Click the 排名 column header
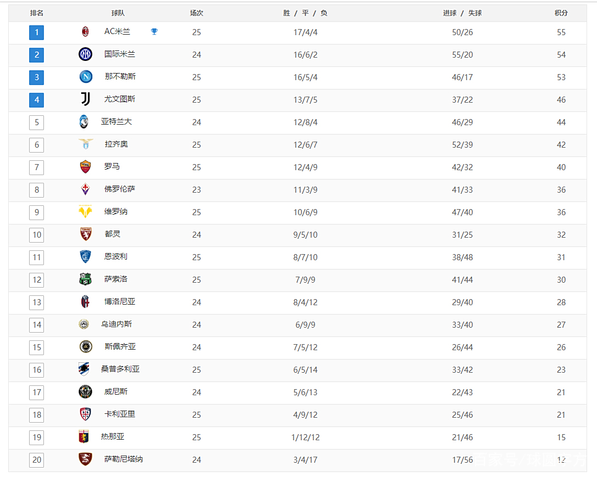 (x=37, y=13)
